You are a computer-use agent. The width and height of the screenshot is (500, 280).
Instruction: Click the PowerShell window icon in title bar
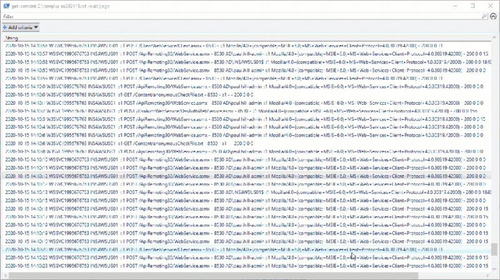pyautogui.click(x=6, y=5)
